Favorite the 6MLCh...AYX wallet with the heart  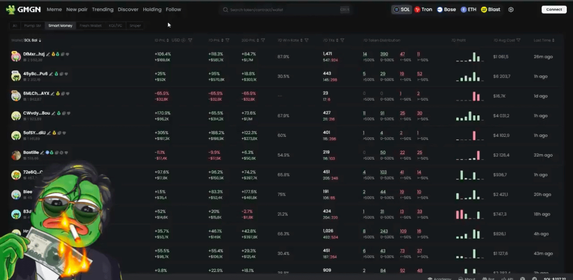[x=68, y=94]
